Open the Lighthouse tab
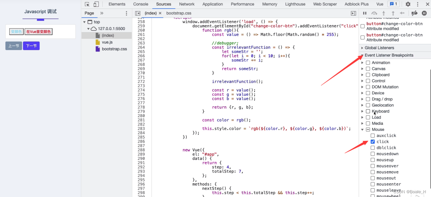 [x=295, y=4]
